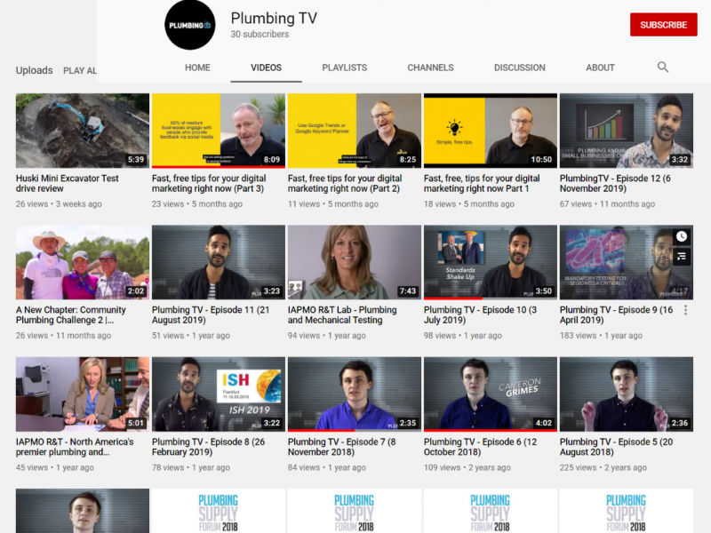Image resolution: width=711 pixels, height=533 pixels.
Task: Open the digital marketing Part 2 thumbnail
Action: tap(355, 131)
